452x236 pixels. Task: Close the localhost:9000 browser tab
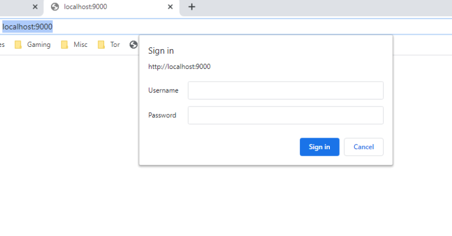(x=170, y=7)
